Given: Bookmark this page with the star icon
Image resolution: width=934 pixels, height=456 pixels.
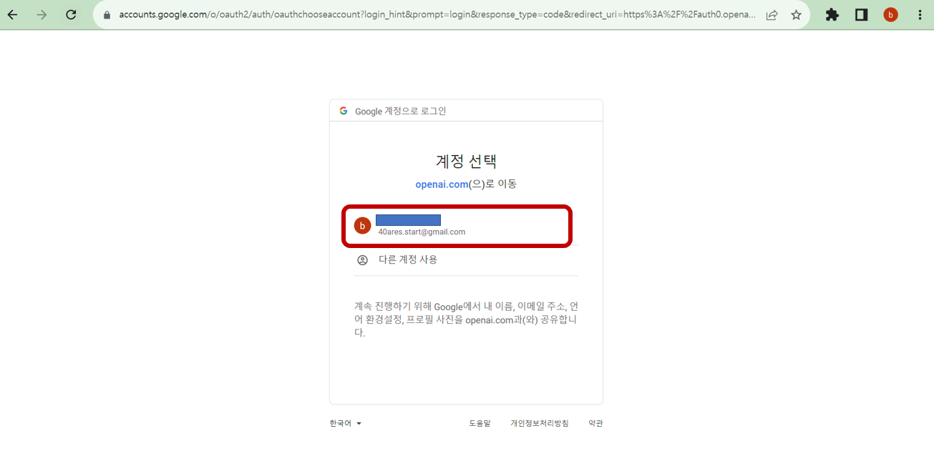Looking at the screenshot, I should pyautogui.click(x=796, y=14).
